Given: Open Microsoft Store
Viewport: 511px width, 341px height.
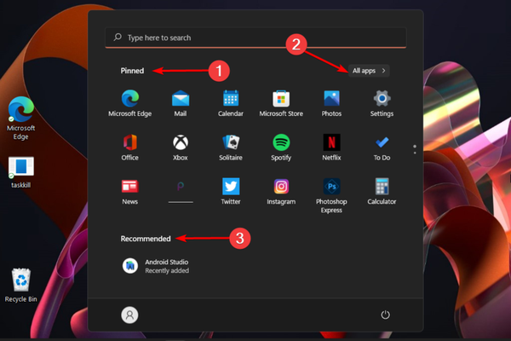Looking at the screenshot, I should coord(281,103).
